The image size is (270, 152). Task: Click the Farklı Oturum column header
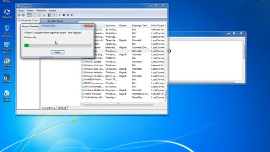[x=157, y=25]
